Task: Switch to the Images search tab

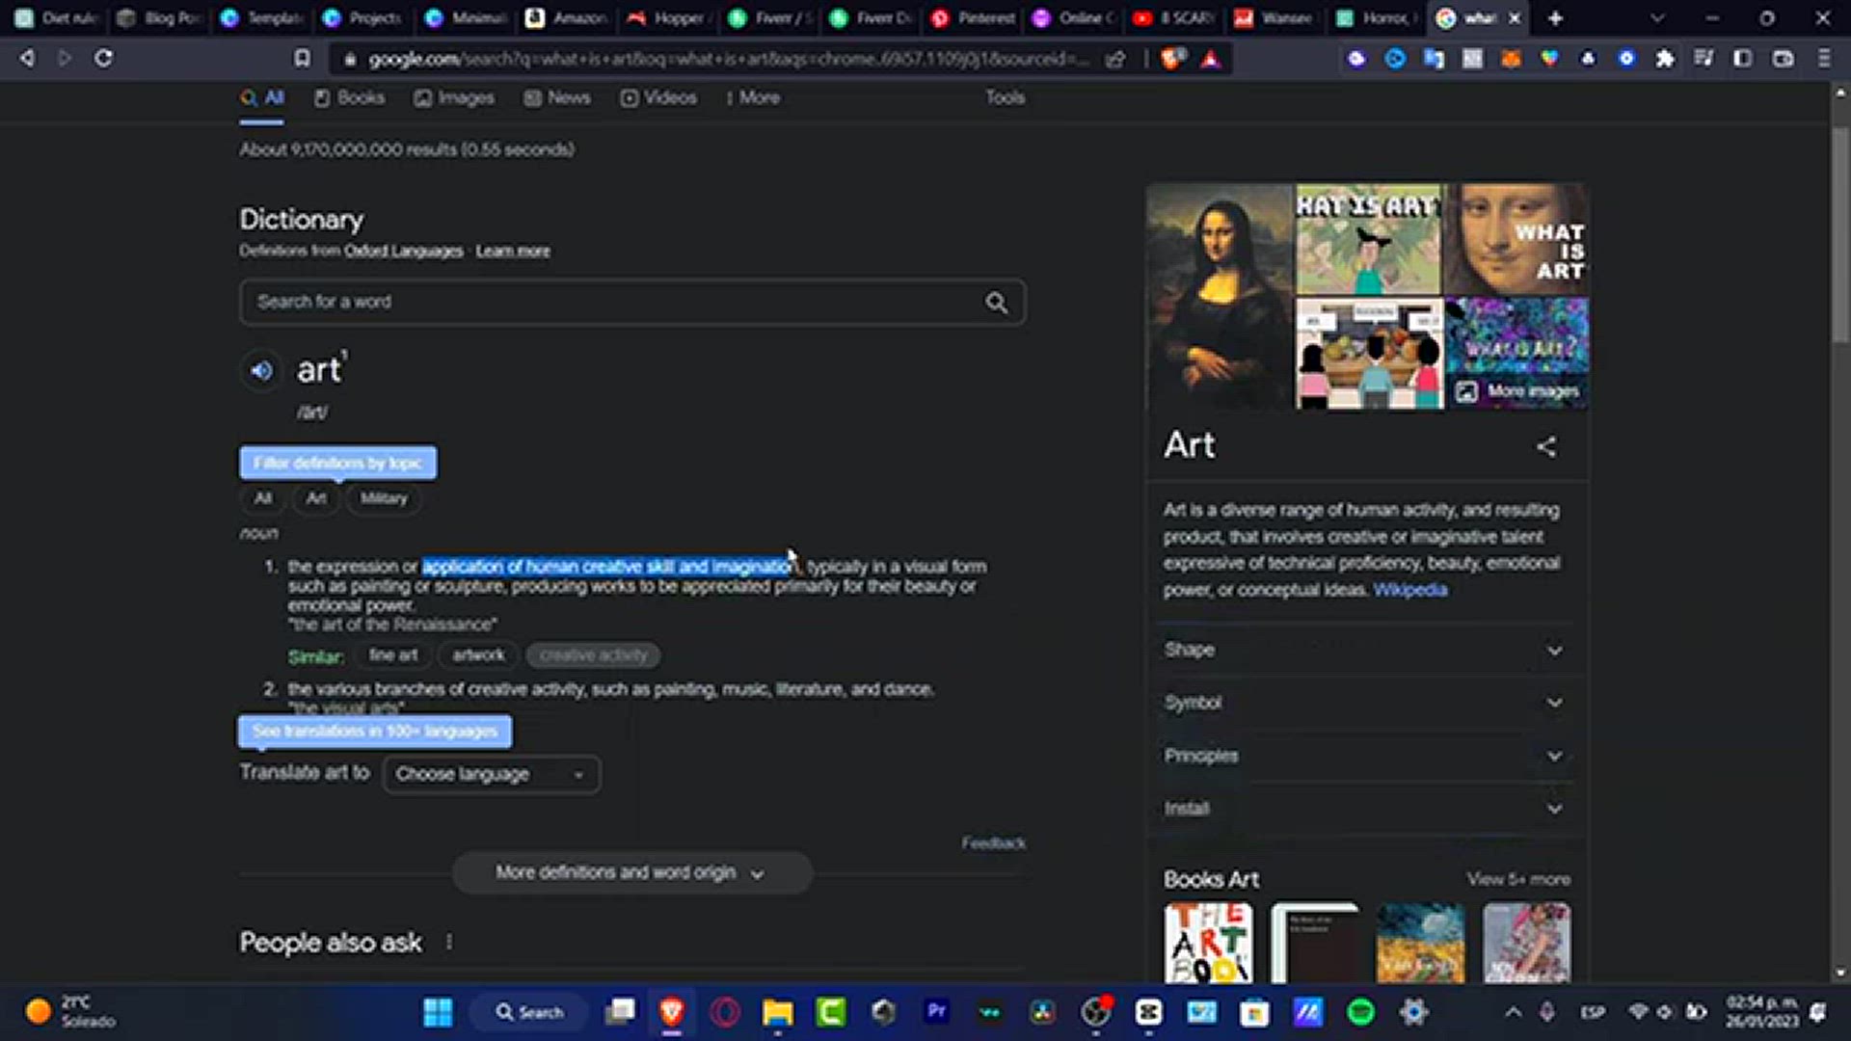Action: [x=454, y=97]
